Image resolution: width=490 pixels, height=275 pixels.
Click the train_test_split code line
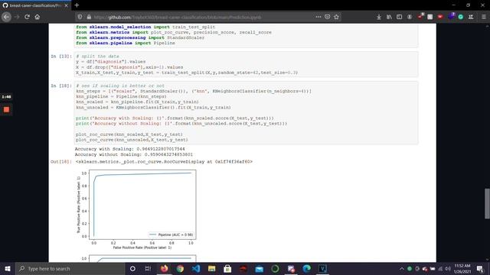pos(187,73)
